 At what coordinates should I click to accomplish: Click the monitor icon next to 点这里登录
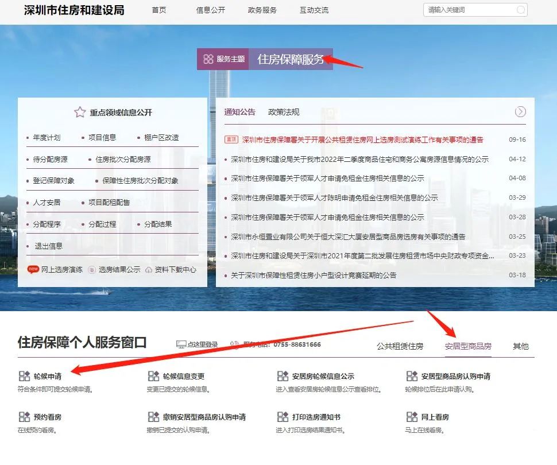point(181,344)
